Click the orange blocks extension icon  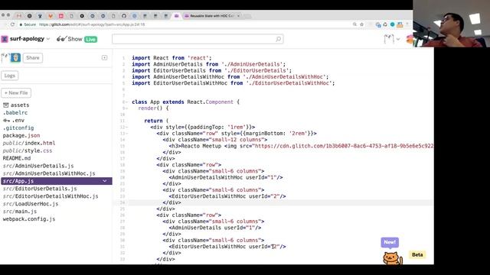pyautogui.click(x=400, y=24)
